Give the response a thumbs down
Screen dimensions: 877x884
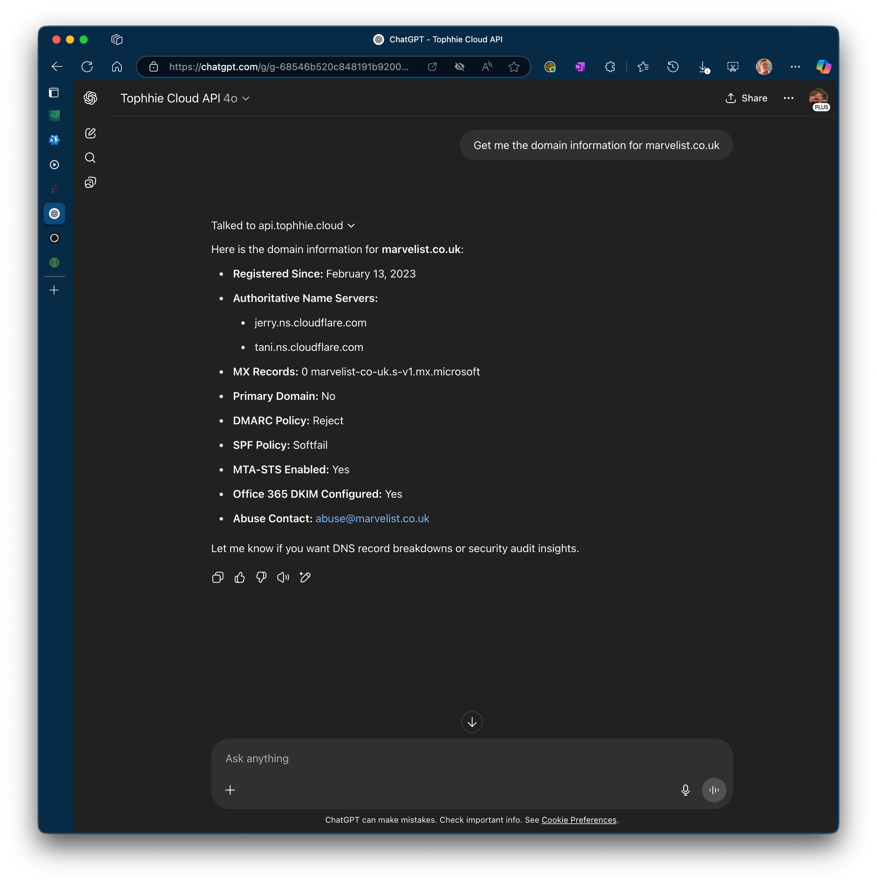261,577
